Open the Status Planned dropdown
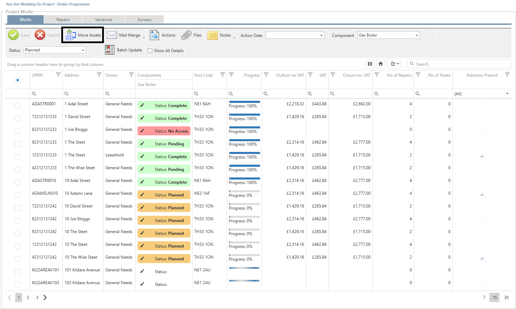The image size is (516, 309). (x=83, y=50)
